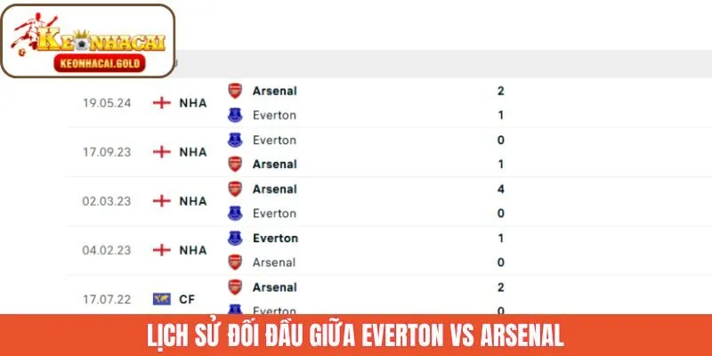Select the Everton name in the 04.02.23 match
This screenshot has height=356, width=712.
[275, 238]
